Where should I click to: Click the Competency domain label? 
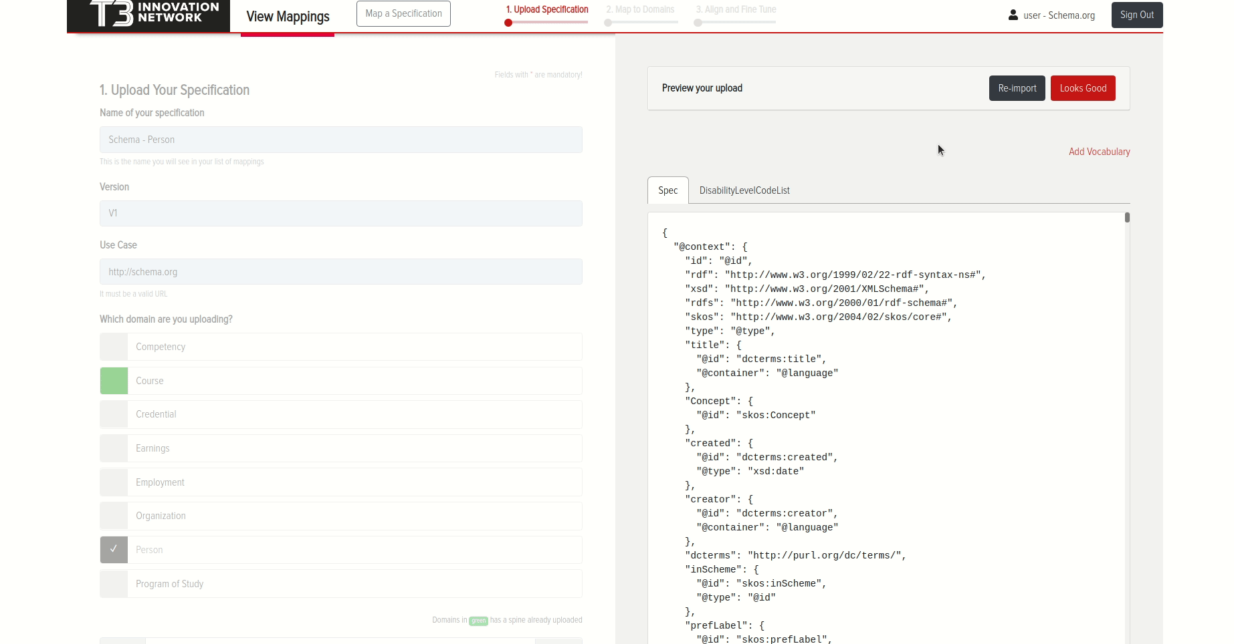(161, 347)
